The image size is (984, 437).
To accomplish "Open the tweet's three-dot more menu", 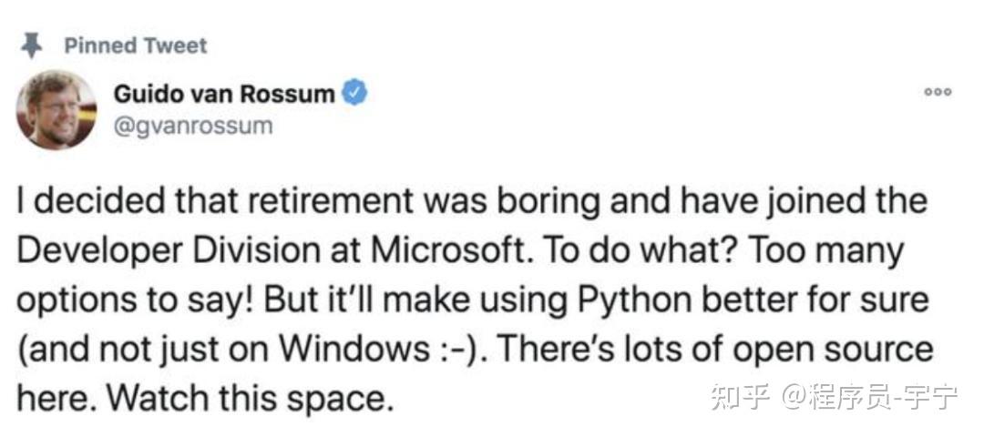I will click(937, 92).
